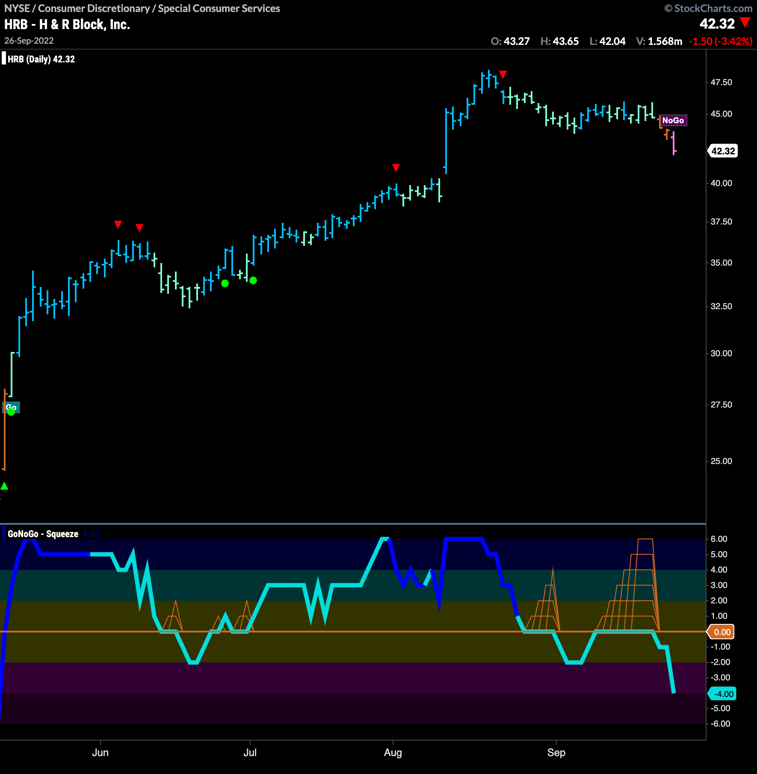Click the Jun axis label
757x774 pixels.
tap(101, 753)
